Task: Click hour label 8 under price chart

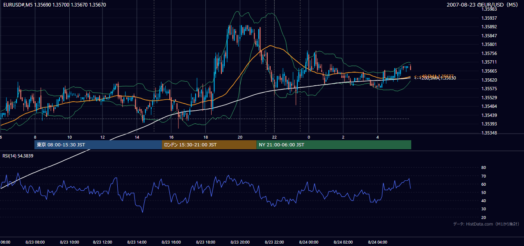Action: coord(35,137)
